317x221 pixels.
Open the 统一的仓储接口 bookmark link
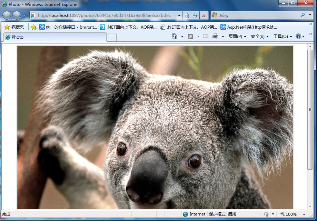click(x=68, y=27)
